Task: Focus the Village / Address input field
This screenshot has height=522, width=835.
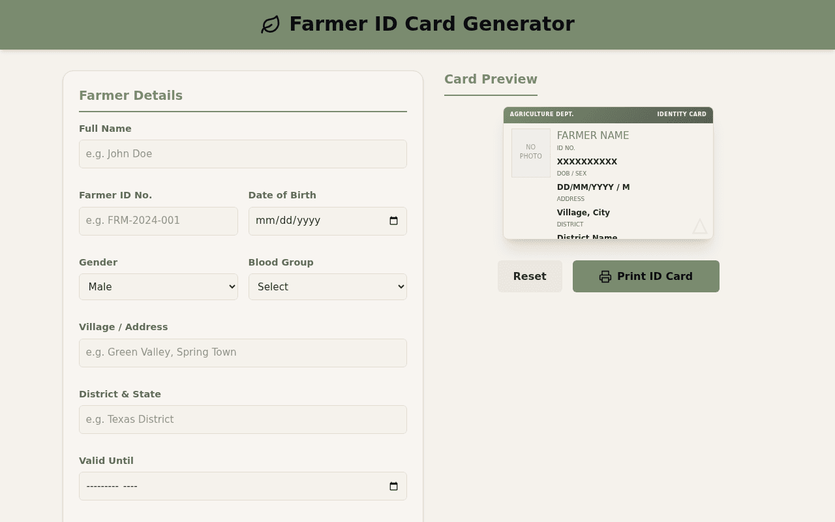Action: pyautogui.click(x=243, y=352)
